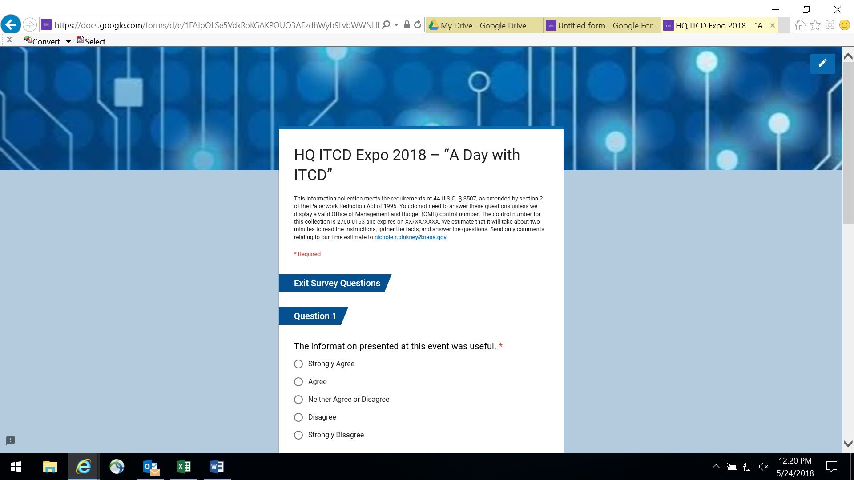Expand the address bar history dropdown
The width and height of the screenshot is (854, 480).
click(x=396, y=25)
